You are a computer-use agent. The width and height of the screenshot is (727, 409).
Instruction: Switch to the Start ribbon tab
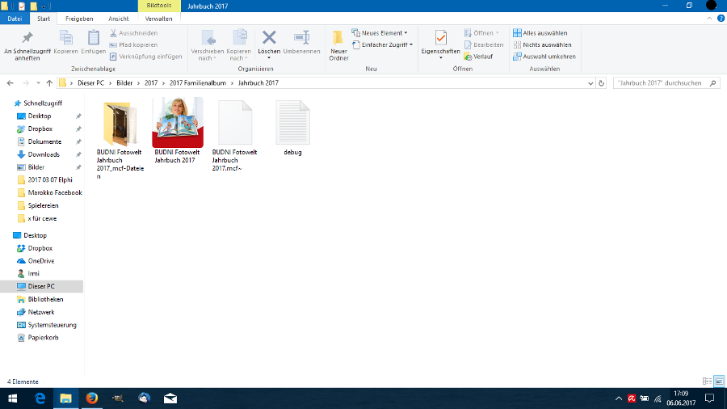(44, 19)
